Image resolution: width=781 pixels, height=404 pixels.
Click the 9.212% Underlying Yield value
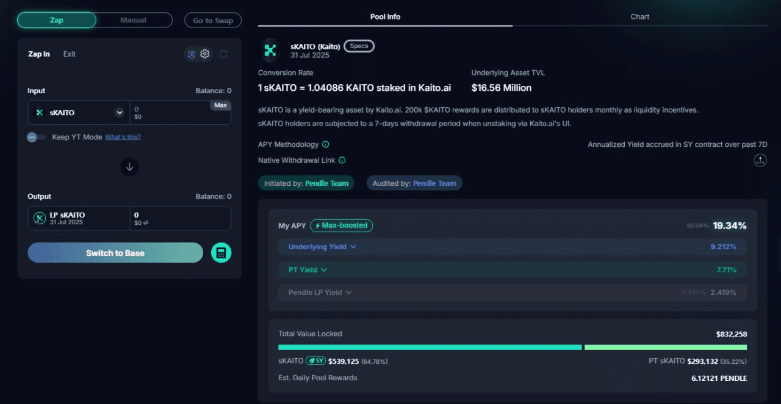click(x=724, y=247)
